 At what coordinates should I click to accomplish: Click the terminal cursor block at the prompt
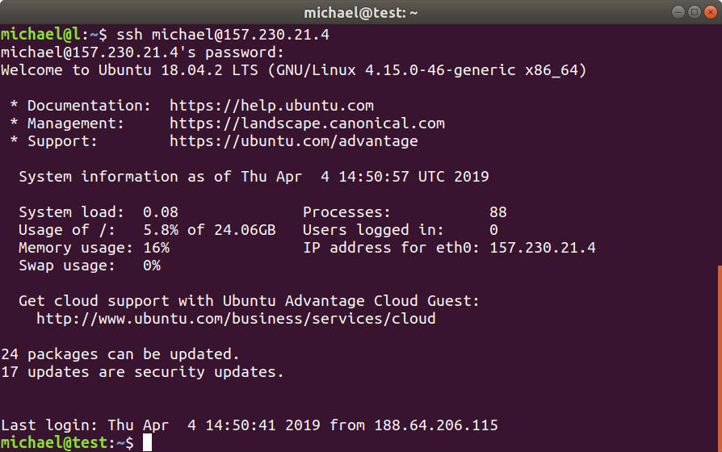[x=147, y=442]
